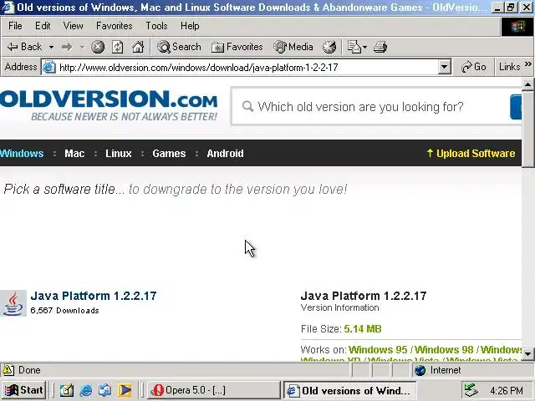Image resolution: width=535 pixels, height=401 pixels.
Task: Go to the Home page icon
Action: [138, 47]
